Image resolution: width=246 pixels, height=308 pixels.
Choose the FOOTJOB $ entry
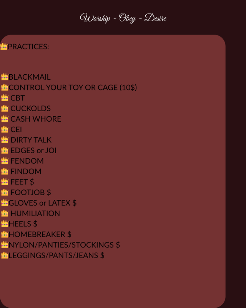[x=31, y=192]
